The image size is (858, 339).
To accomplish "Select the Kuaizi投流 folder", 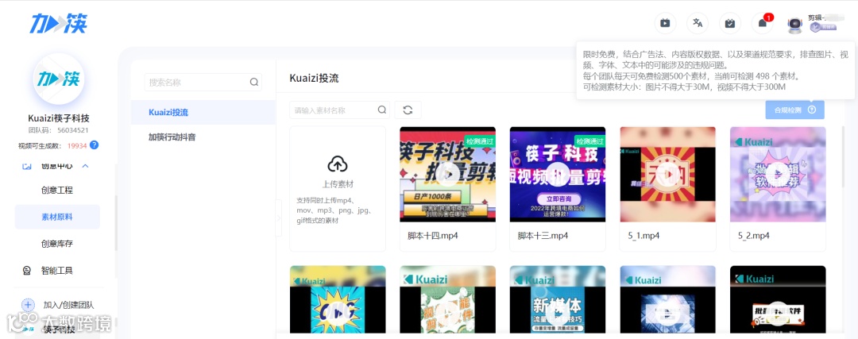I will tap(203, 112).
